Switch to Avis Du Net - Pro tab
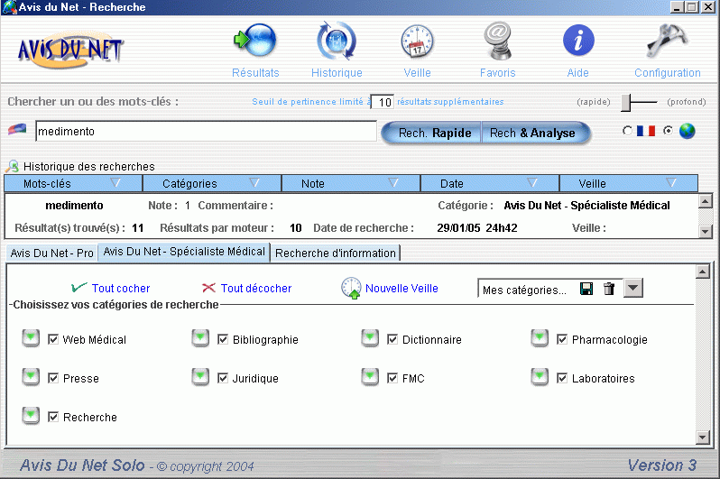 [52, 253]
